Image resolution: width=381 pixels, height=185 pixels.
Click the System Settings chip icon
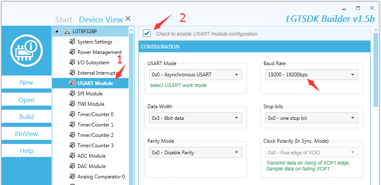72,41
